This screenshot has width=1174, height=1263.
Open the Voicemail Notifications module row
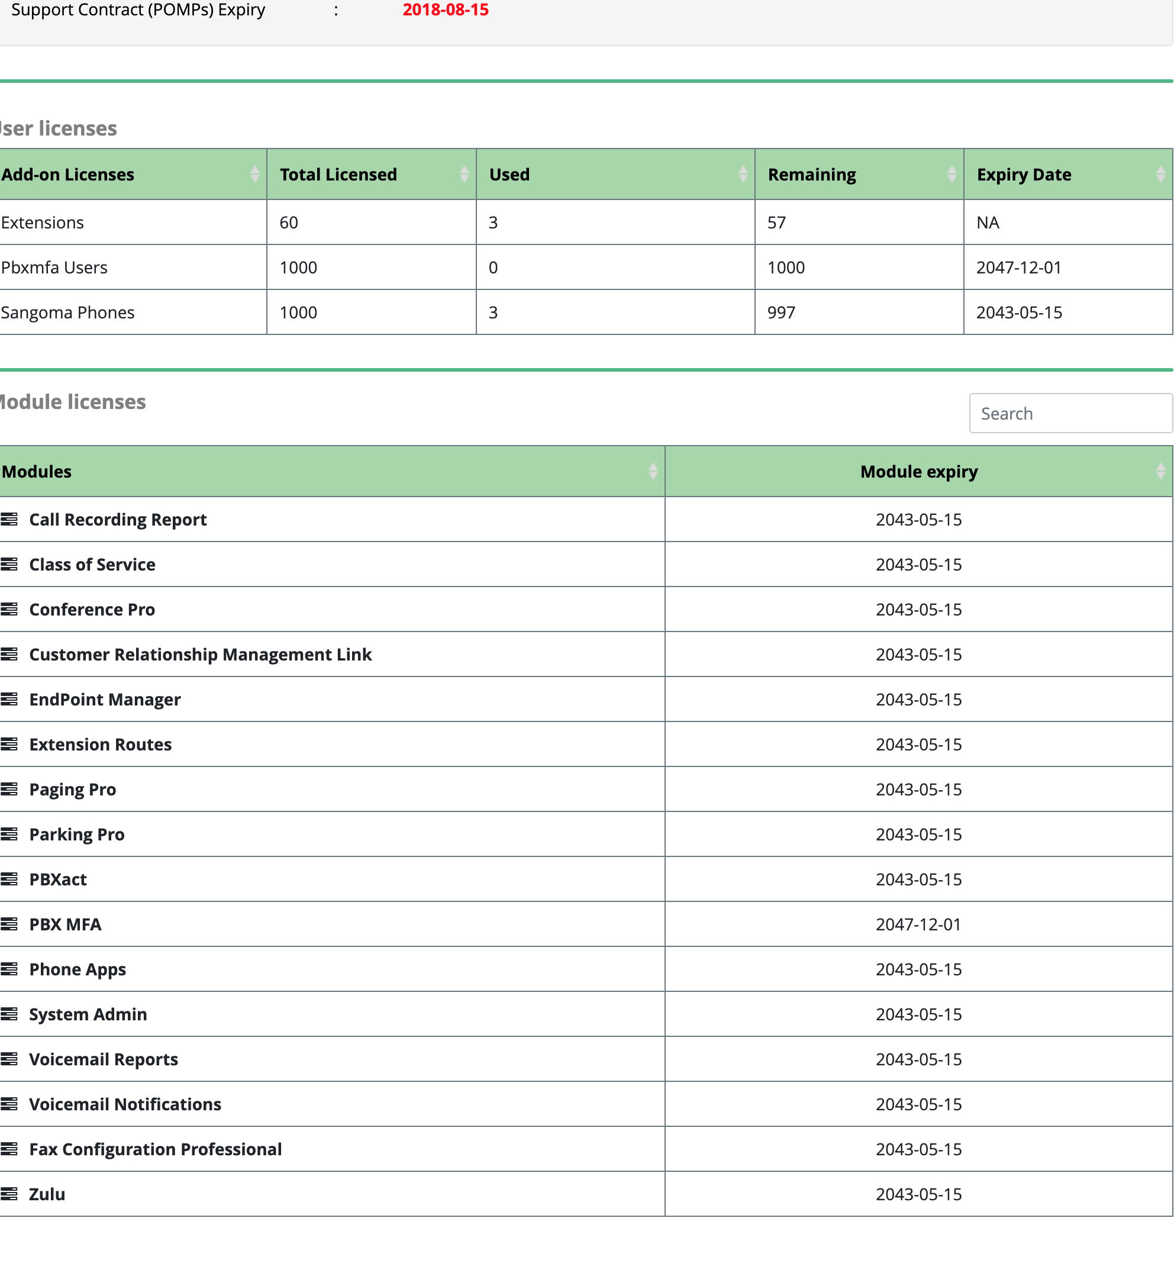click(586, 1104)
